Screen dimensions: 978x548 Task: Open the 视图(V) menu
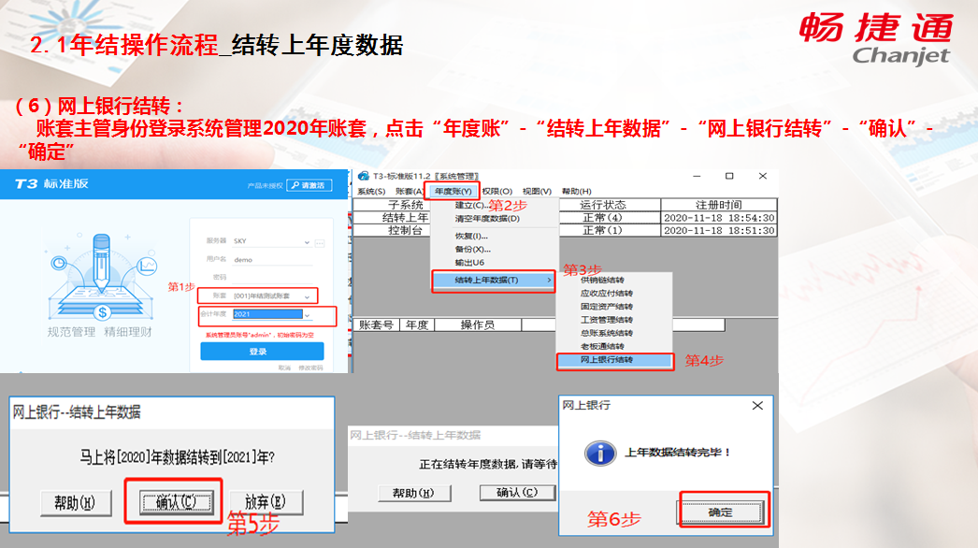tap(537, 191)
